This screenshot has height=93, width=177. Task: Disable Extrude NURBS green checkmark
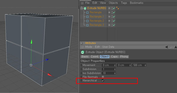coord(114,8)
